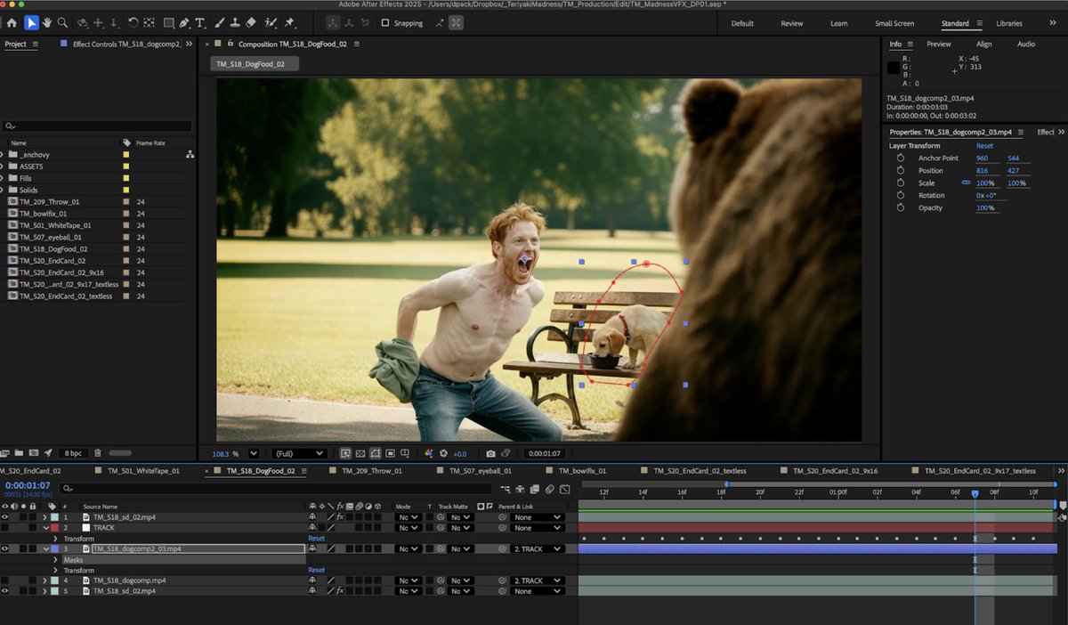
Task: Open the Mode dropdown for layer 1
Action: pyautogui.click(x=408, y=517)
